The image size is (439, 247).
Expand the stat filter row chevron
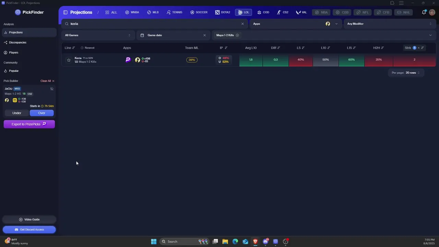[x=430, y=35]
